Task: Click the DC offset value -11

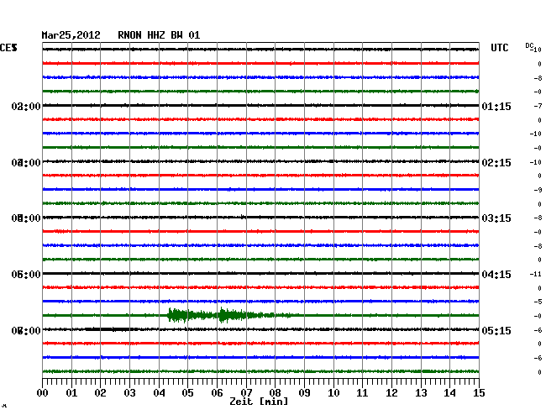Action: coord(536,275)
